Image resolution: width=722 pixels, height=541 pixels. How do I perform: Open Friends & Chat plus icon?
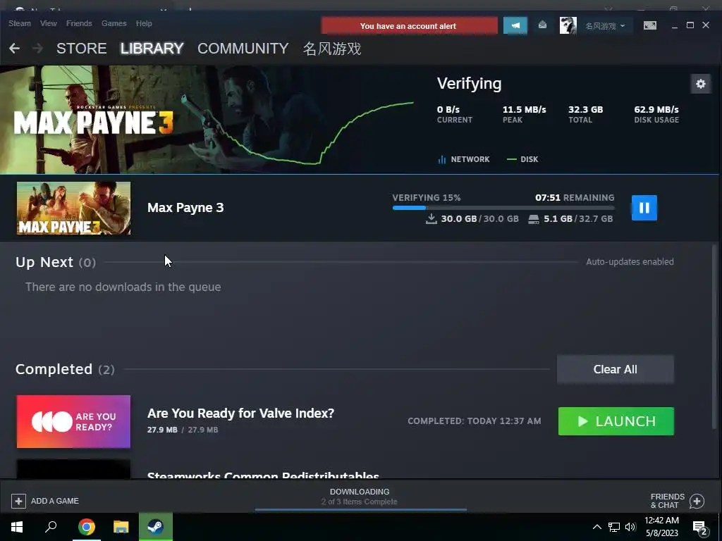pyautogui.click(x=697, y=501)
